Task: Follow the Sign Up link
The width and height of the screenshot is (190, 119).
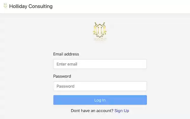Action: pos(122,111)
